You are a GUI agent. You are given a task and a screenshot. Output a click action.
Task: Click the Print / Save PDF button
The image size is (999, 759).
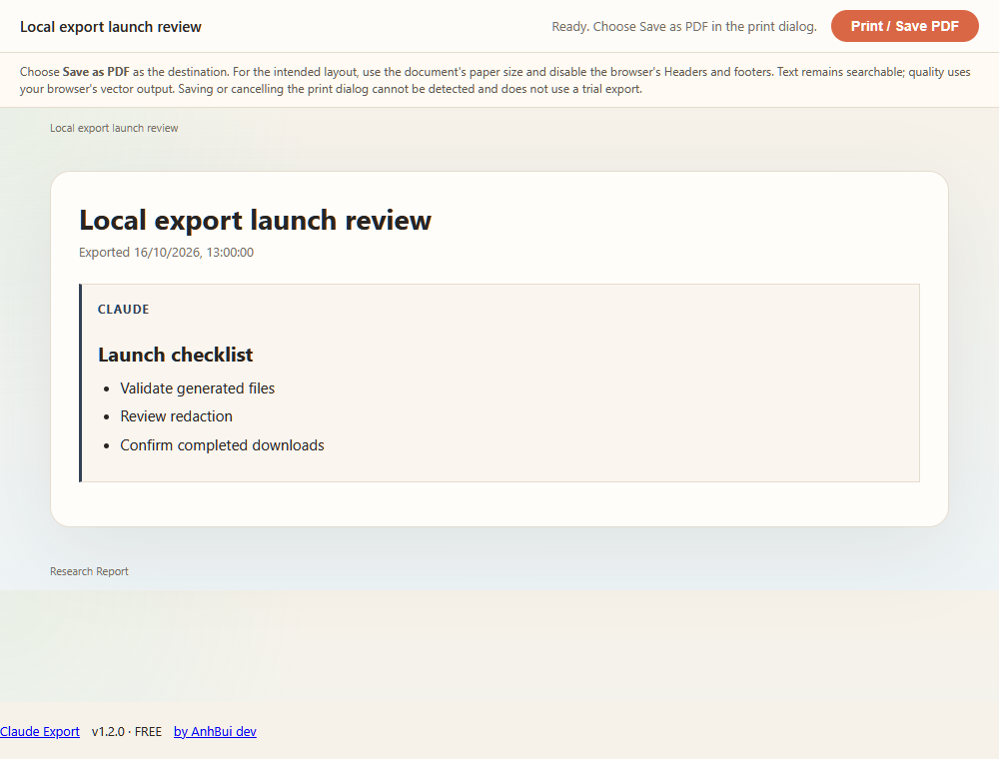click(905, 26)
